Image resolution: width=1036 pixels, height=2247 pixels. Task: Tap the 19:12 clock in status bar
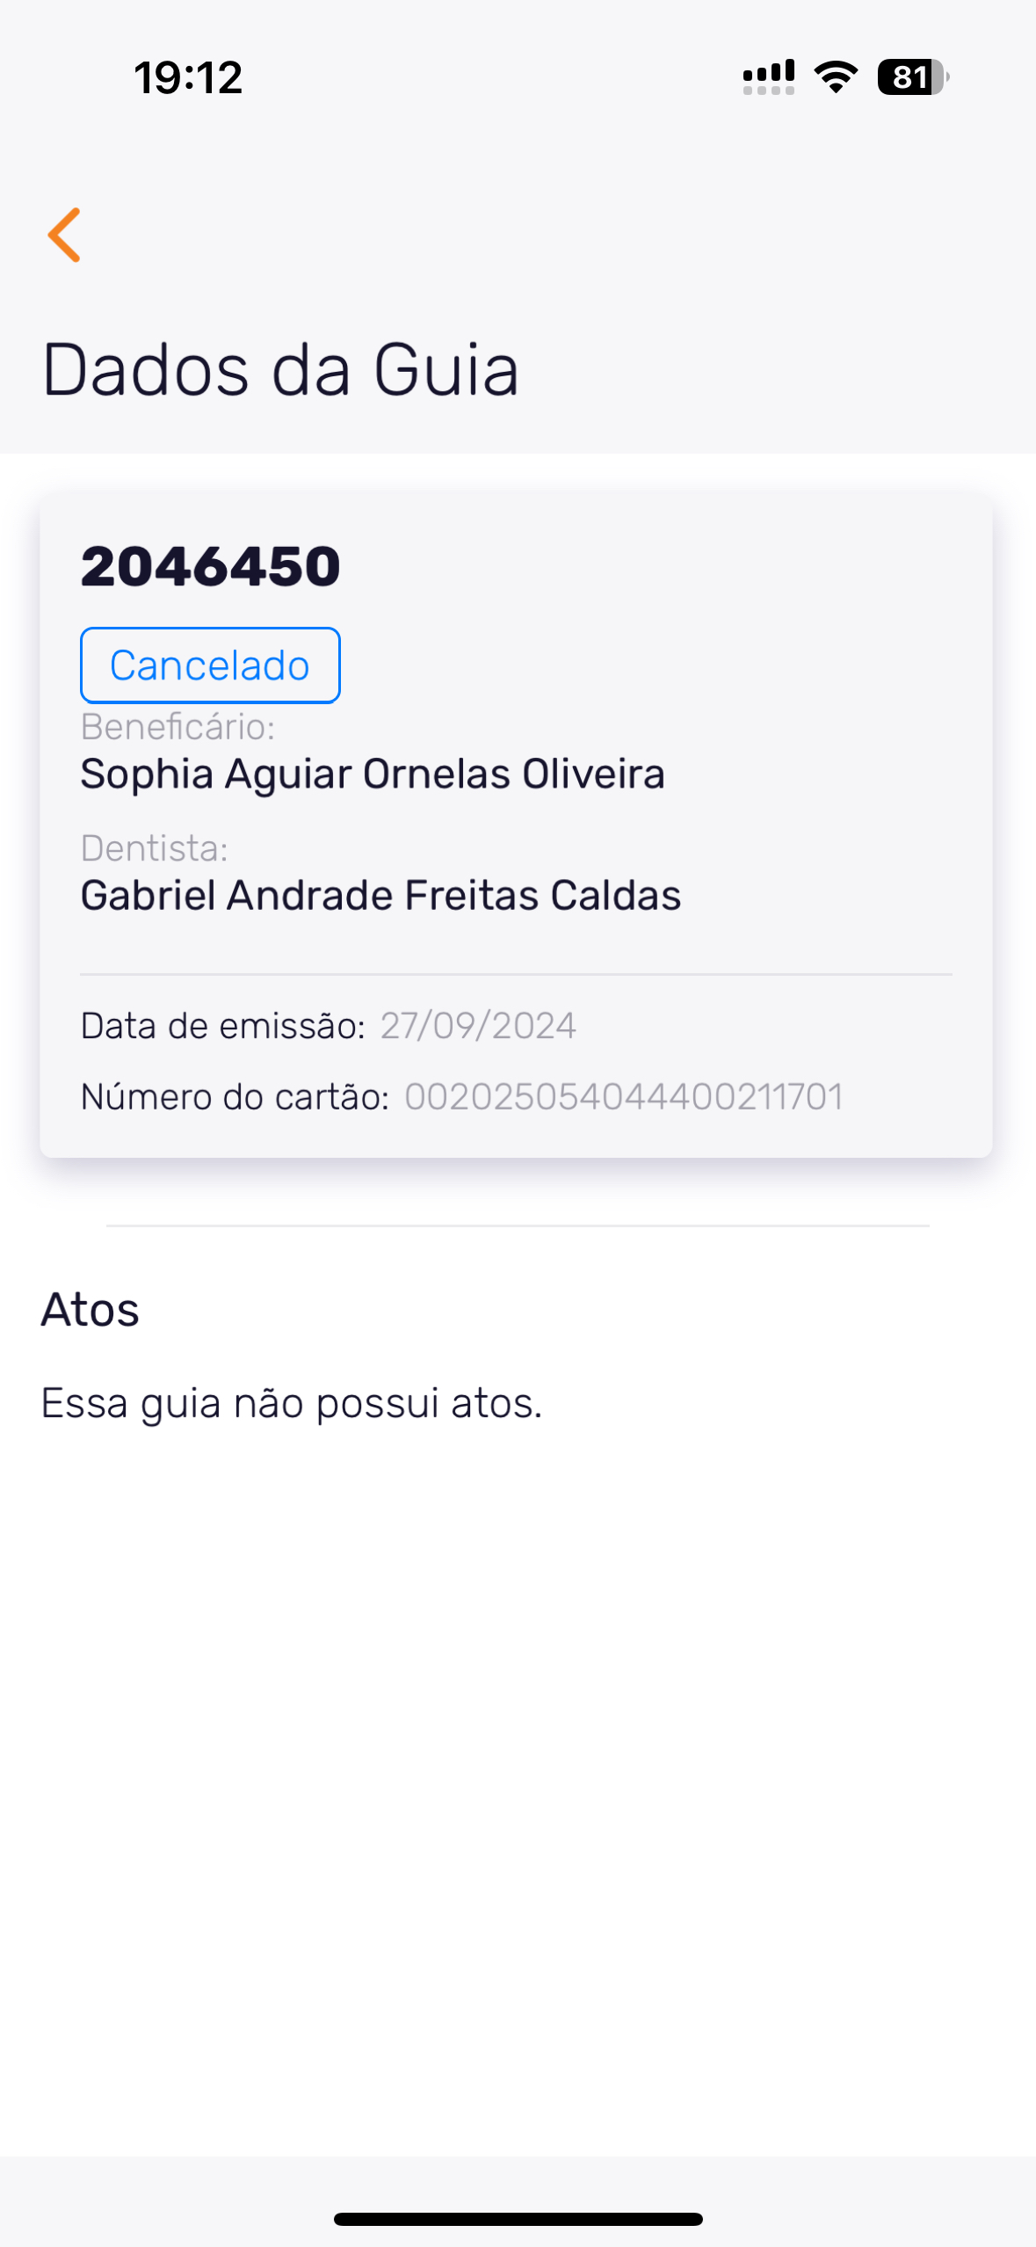(188, 77)
